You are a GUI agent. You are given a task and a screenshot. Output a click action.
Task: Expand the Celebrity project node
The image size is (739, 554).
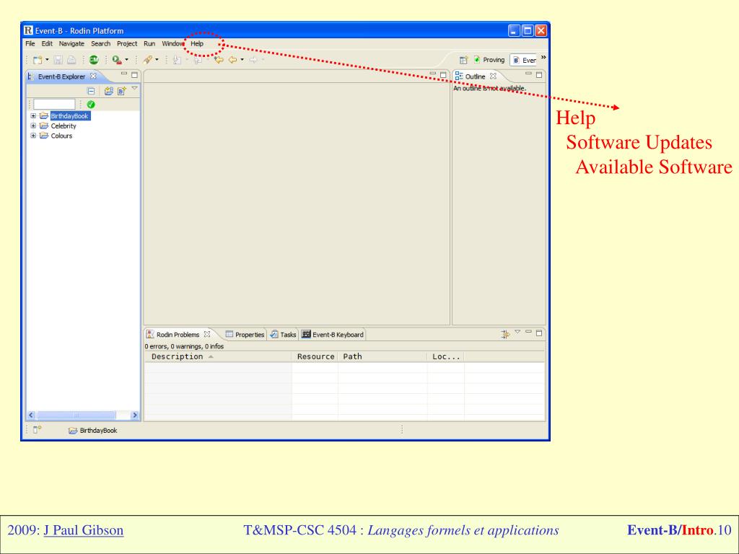33,126
